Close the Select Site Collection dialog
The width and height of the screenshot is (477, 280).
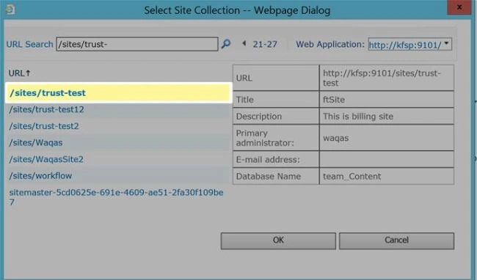click(459, 7)
